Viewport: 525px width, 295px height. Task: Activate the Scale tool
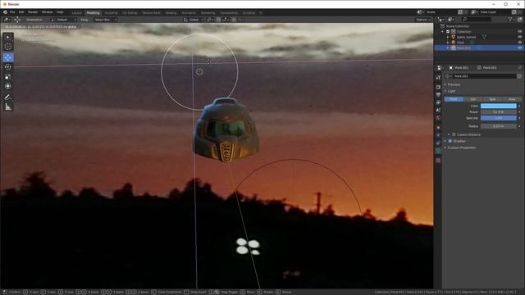(x=7, y=76)
